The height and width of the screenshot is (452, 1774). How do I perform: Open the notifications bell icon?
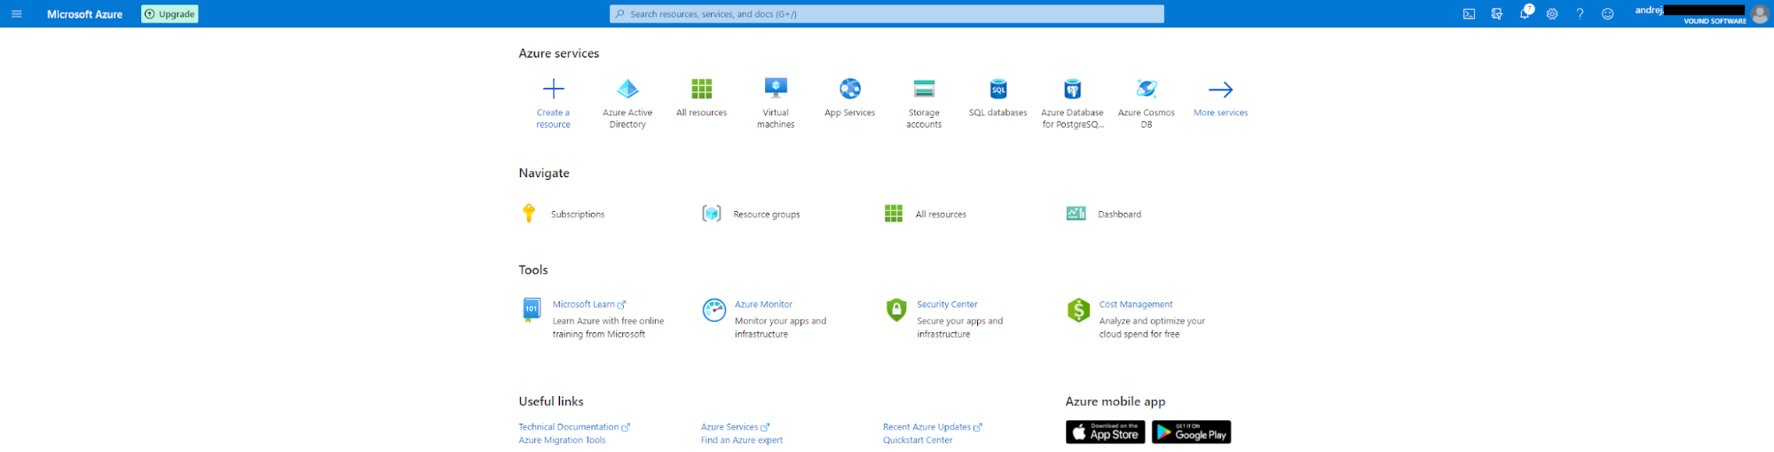(x=1525, y=14)
